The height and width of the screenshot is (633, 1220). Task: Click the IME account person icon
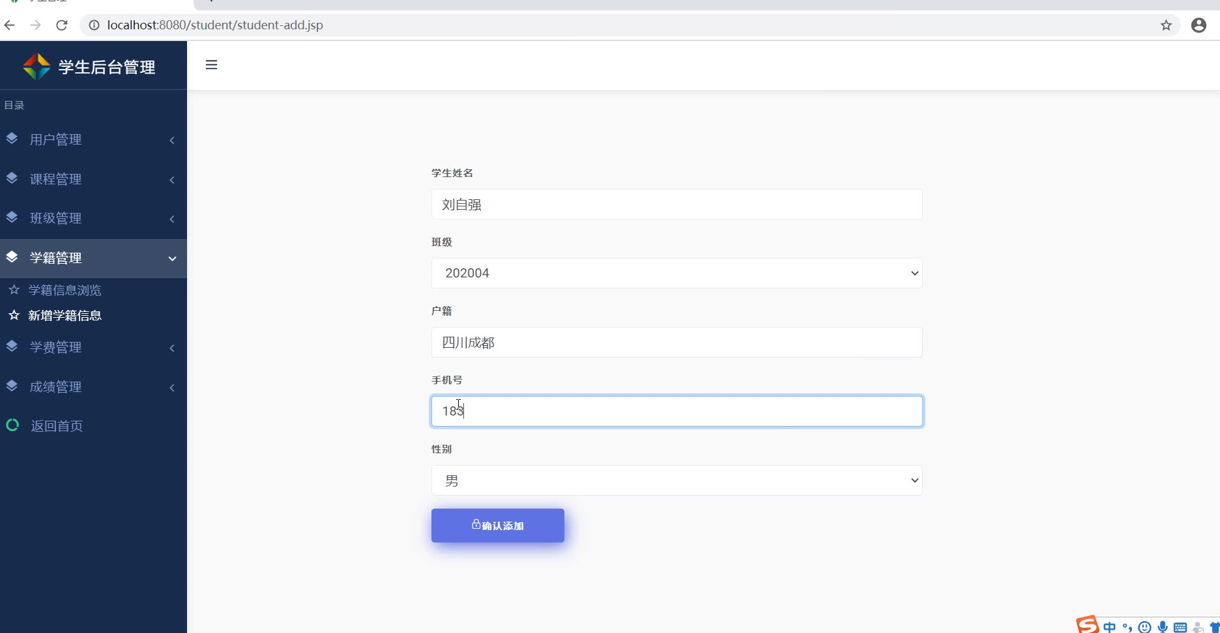1198,628
